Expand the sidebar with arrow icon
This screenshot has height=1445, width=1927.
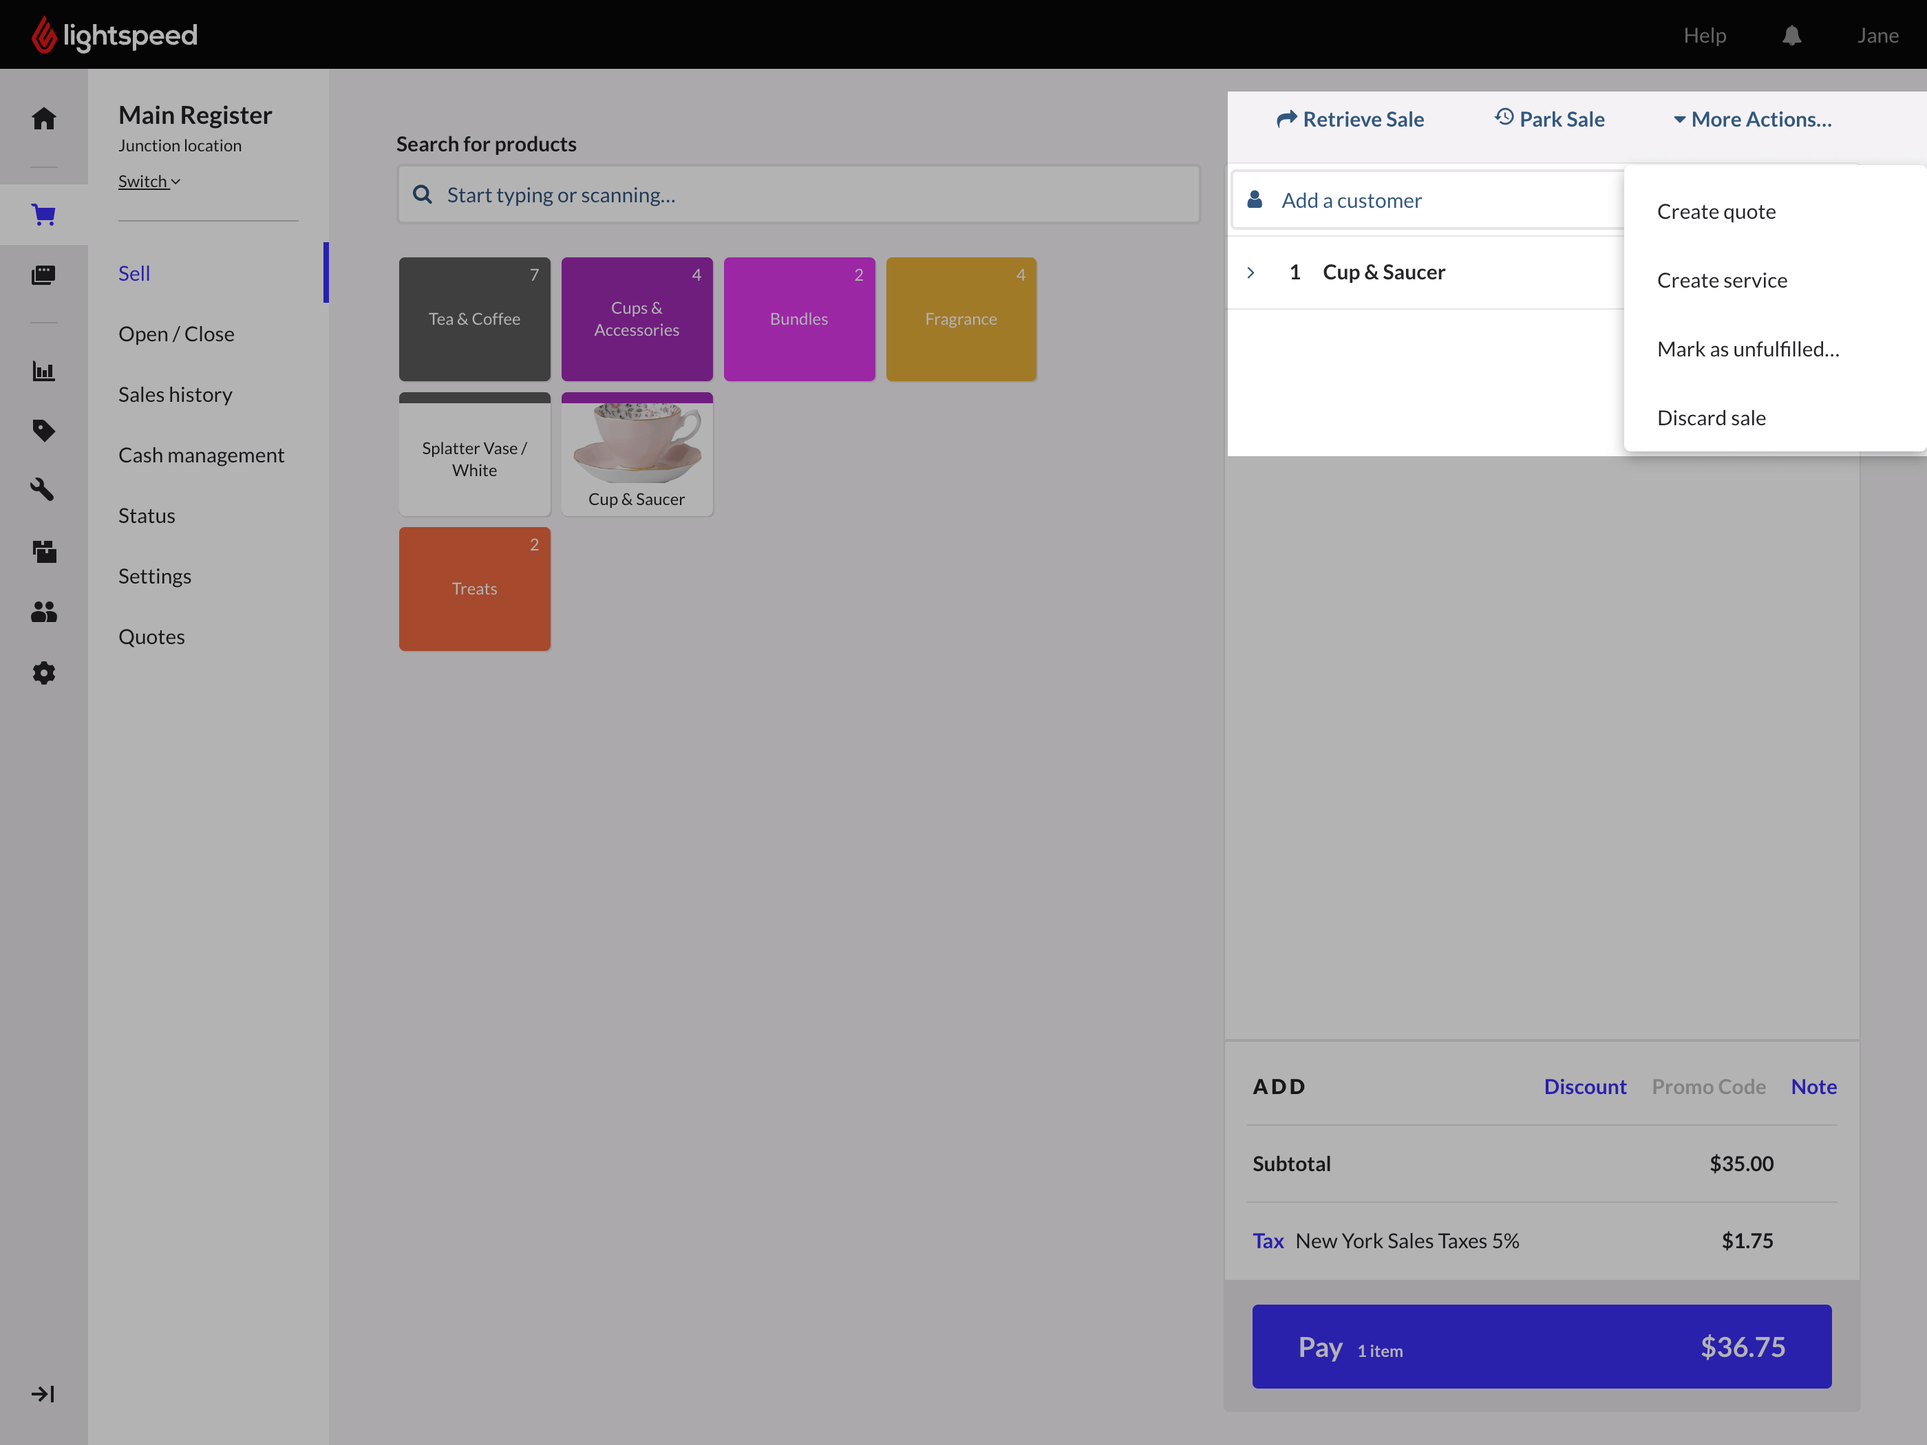pos(43,1393)
